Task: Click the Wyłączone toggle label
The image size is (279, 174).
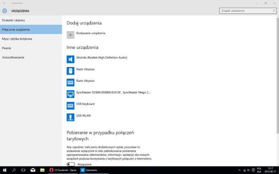Action: [x=85, y=165]
